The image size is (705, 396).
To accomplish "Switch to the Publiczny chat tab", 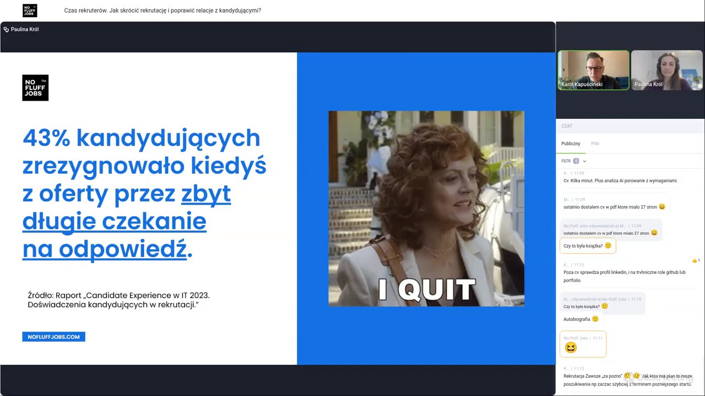I will [x=571, y=144].
